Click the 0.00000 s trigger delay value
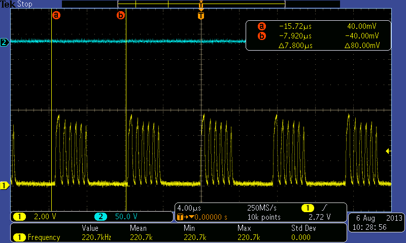Screen dimensions: 406x243 point(211,217)
